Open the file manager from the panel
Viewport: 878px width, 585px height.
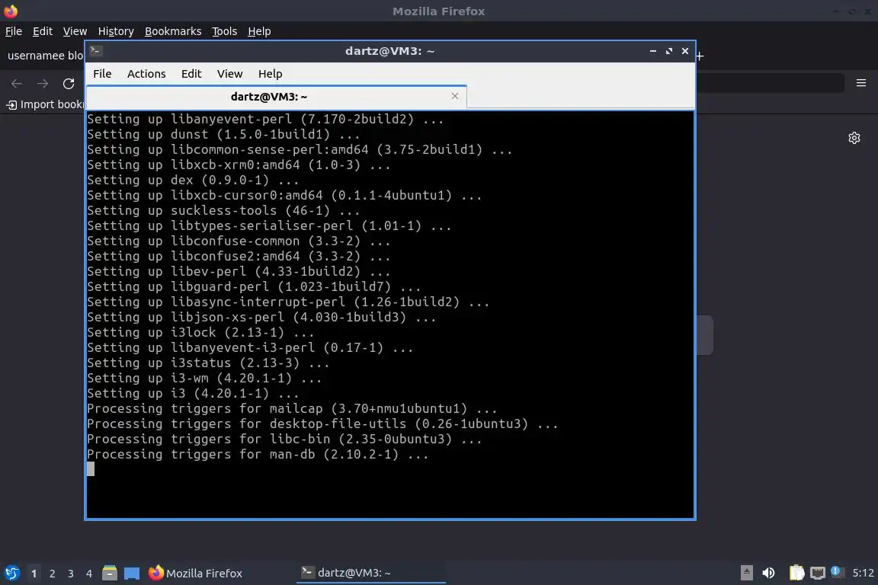(110, 573)
